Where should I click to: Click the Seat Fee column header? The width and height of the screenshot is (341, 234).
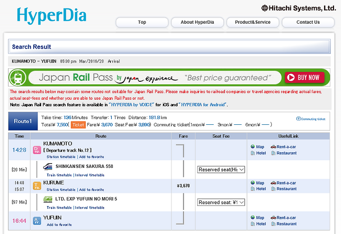coord(221,136)
